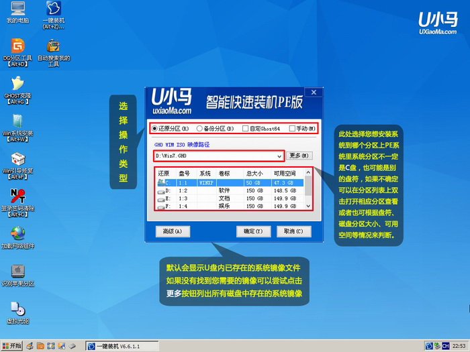The height and width of the screenshot is (352, 470).
Task: Click the 取消(C) button
Action: (x=293, y=231)
